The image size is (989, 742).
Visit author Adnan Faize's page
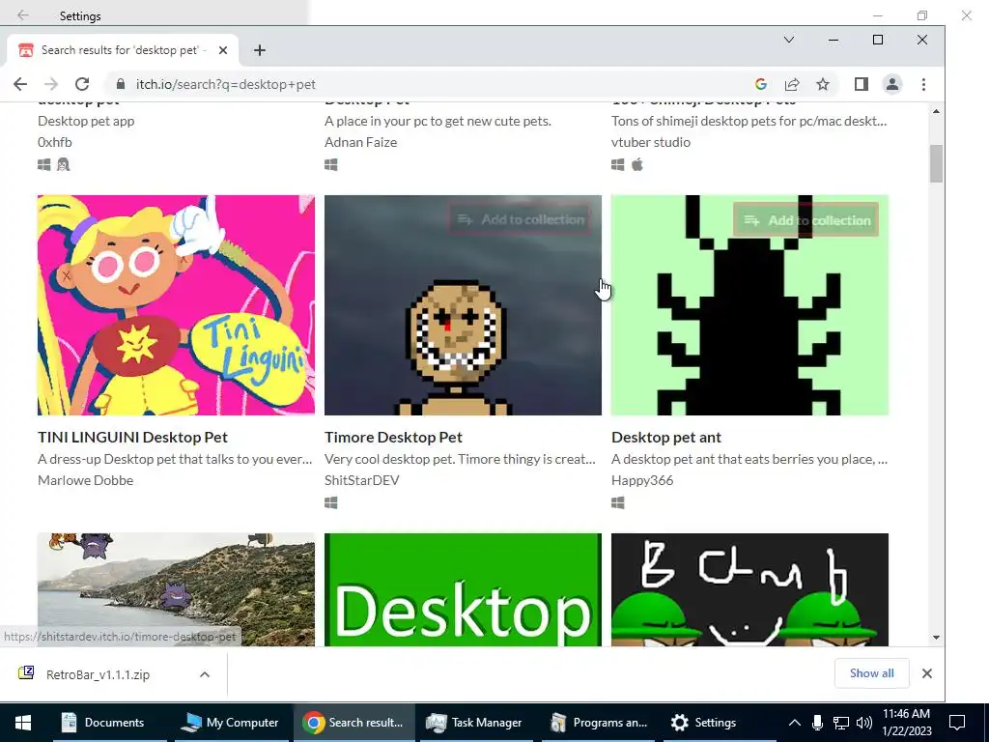(x=361, y=142)
